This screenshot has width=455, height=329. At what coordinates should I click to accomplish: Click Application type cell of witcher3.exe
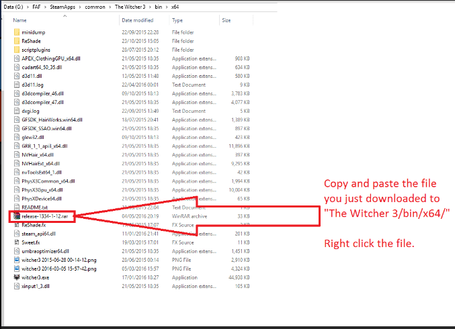pyautogui.click(x=185, y=277)
